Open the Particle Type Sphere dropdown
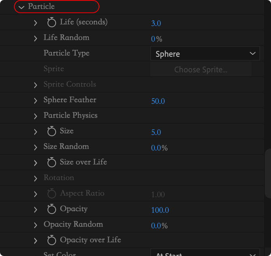271x256 pixels. pyautogui.click(x=205, y=53)
